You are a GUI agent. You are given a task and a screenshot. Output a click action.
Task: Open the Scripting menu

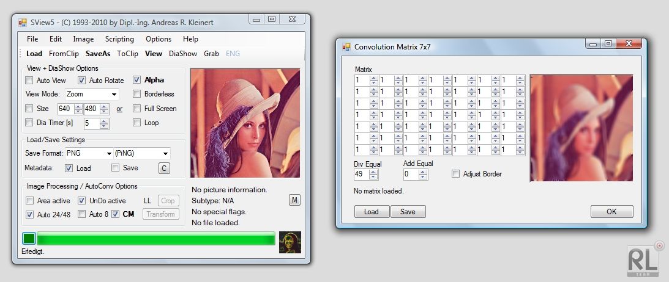[x=119, y=39]
